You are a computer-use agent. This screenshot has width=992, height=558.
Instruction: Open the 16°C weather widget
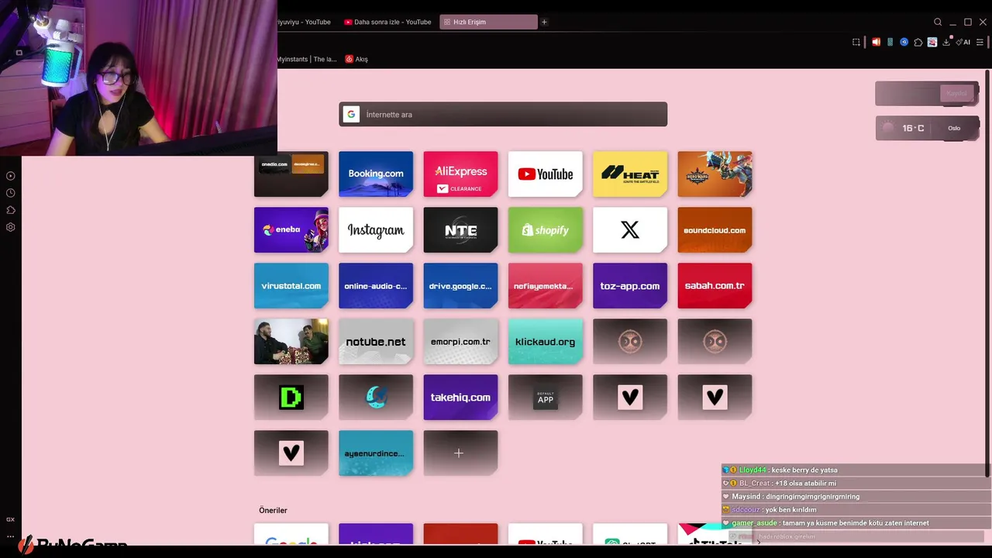(927, 128)
